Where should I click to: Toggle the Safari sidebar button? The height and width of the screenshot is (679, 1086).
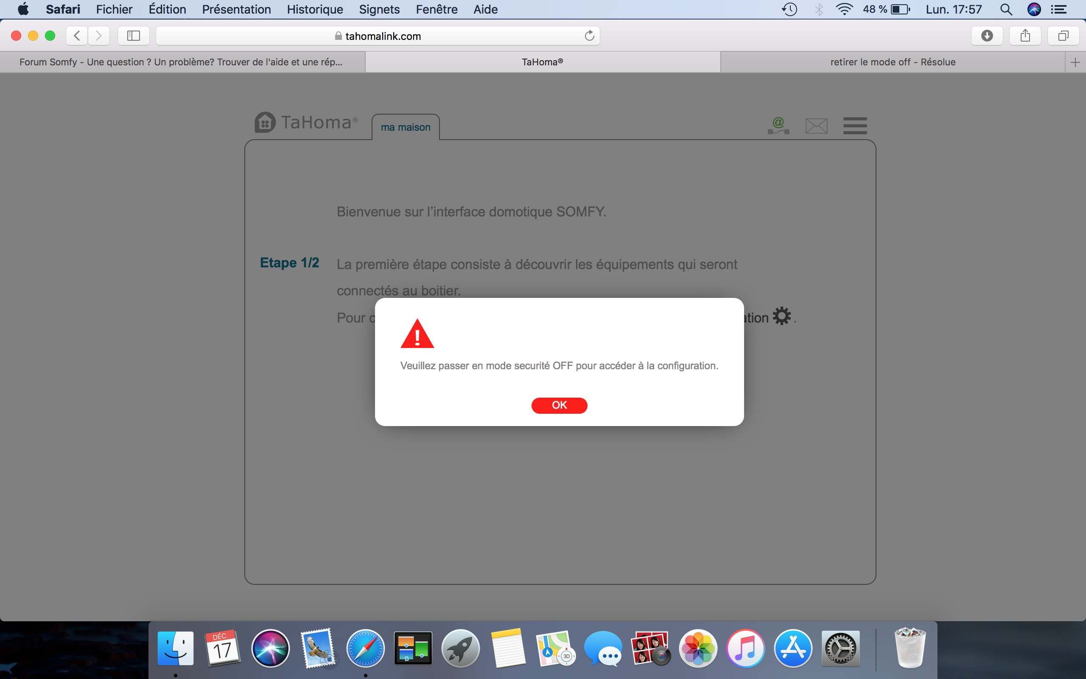click(133, 36)
